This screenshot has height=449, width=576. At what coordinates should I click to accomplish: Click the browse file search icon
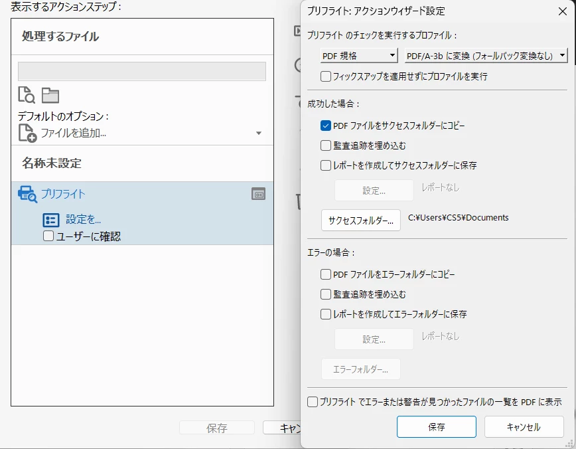[27, 95]
